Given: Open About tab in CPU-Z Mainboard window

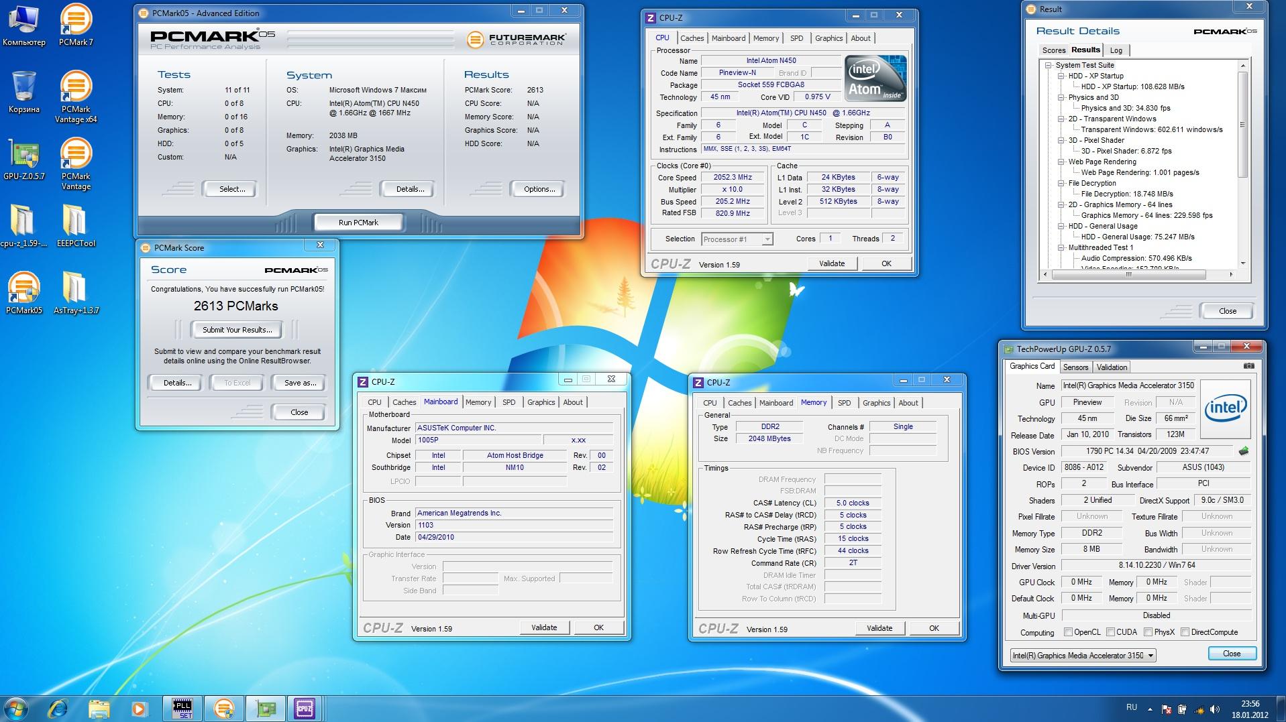Looking at the screenshot, I should tap(573, 402).
